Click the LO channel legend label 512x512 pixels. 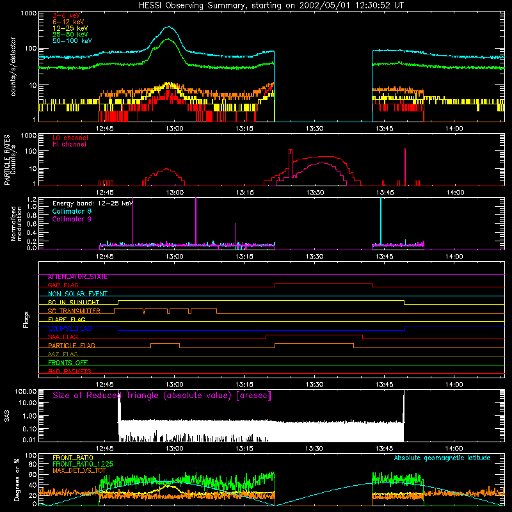[70, 138]
